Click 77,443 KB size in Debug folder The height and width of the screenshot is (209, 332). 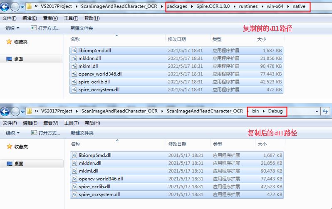coord(271,179)
